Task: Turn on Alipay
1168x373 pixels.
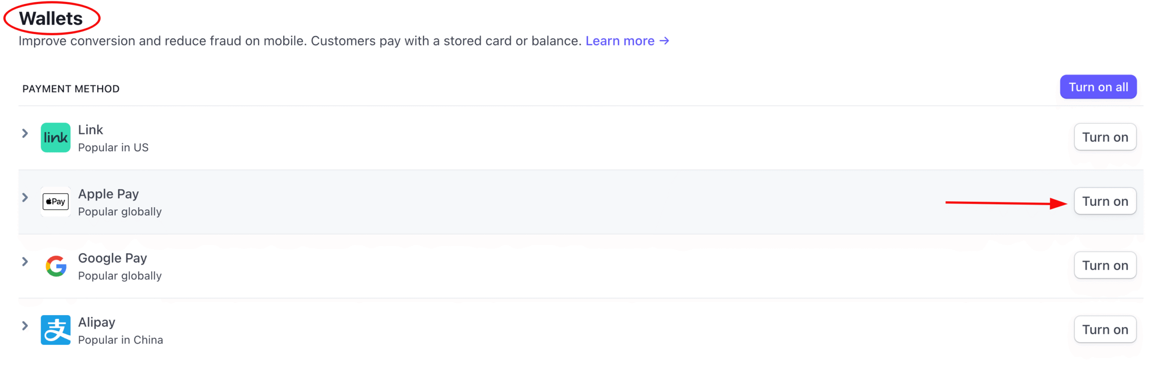Action: pos(1105,329)
